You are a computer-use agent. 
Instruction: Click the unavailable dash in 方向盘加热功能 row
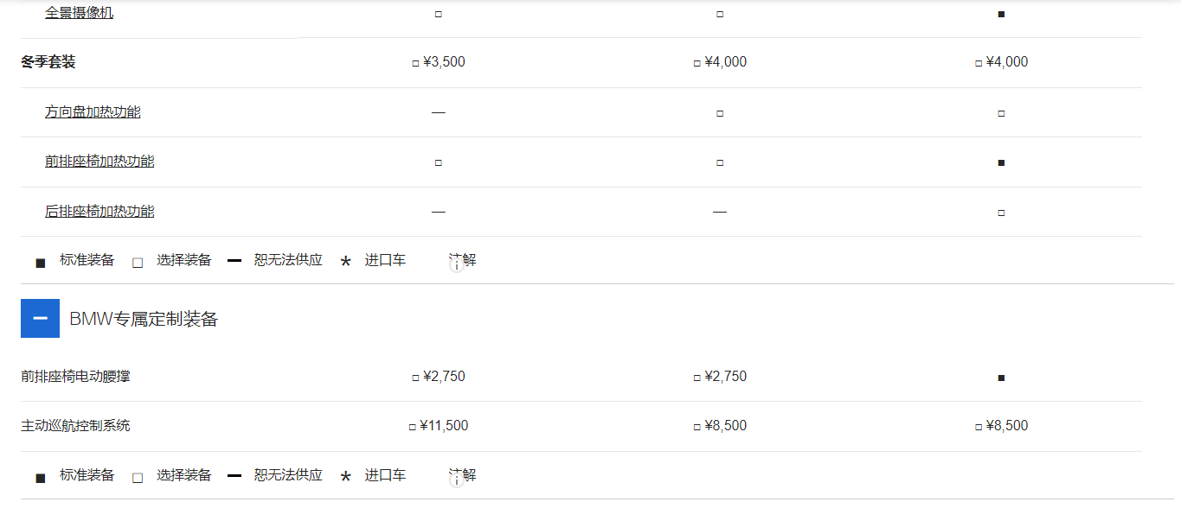point(439,112)
